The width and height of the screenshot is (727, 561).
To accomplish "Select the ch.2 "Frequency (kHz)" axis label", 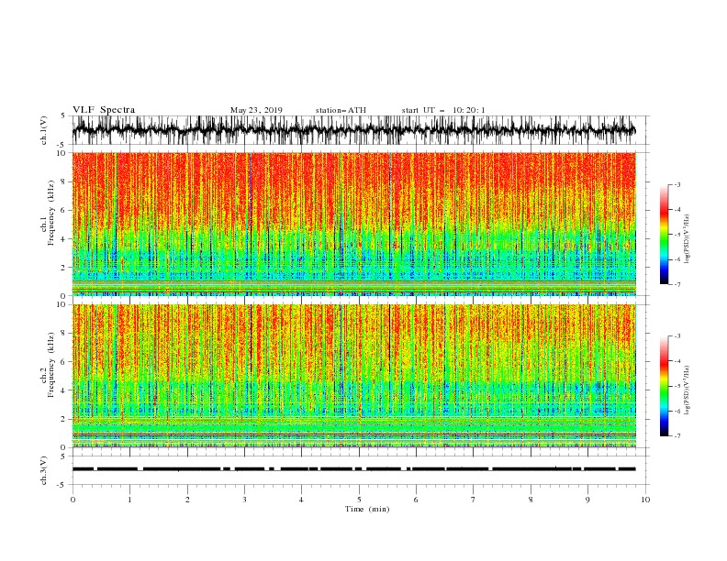I will pos(51,364).
